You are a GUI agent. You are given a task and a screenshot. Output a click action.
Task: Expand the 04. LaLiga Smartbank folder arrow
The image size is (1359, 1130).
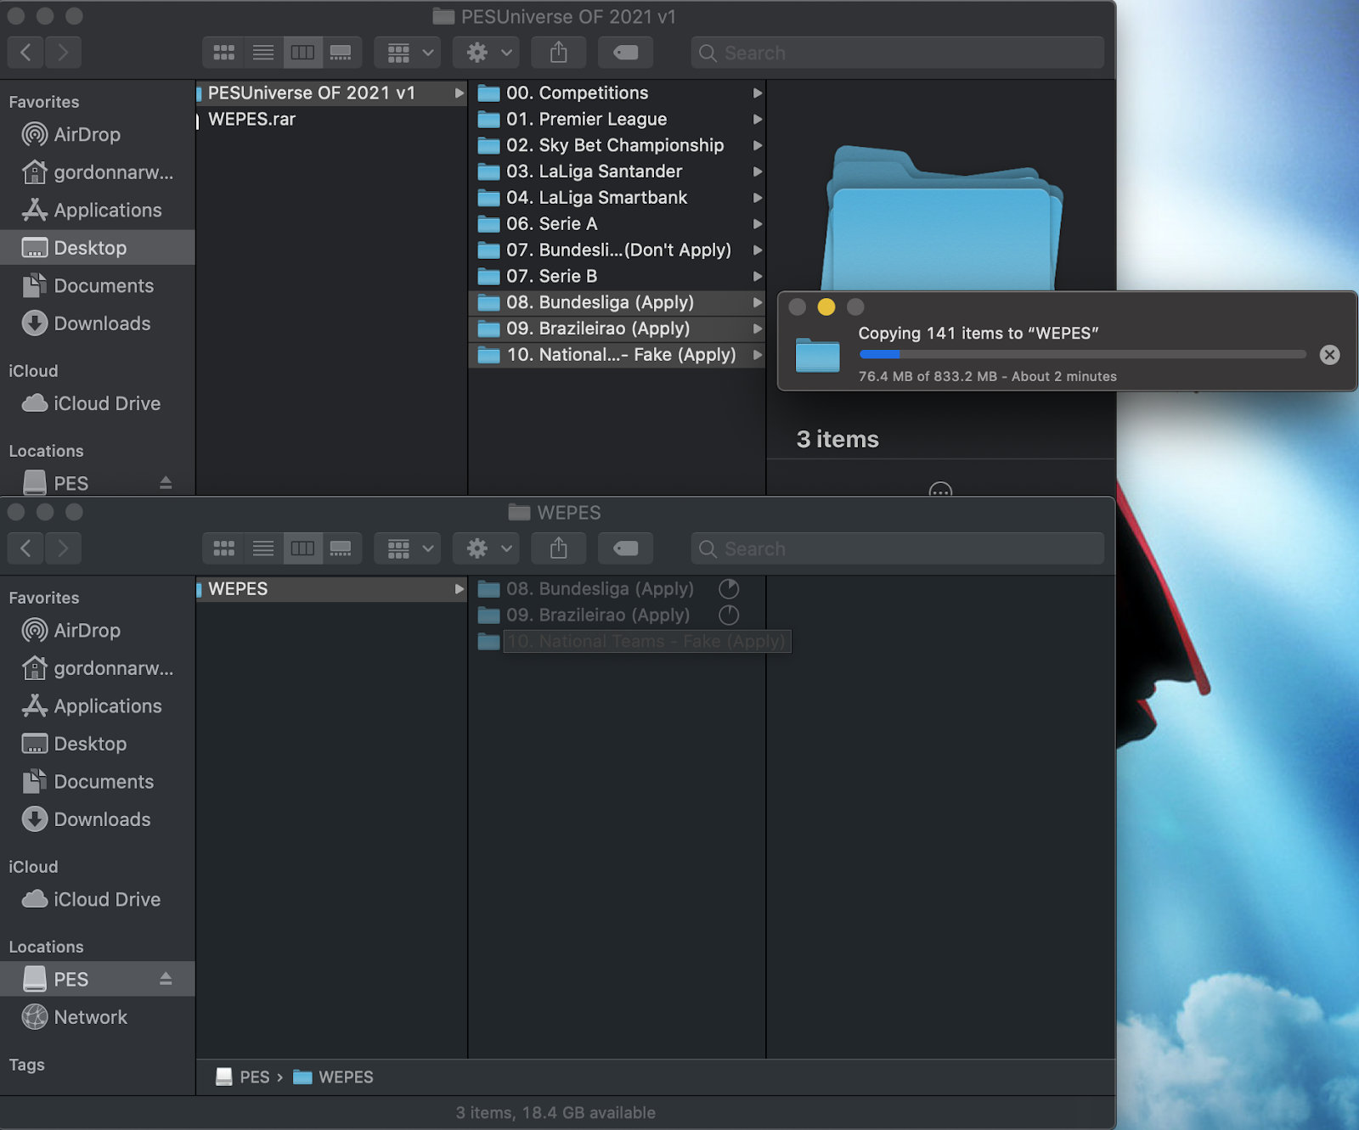click(757, 198)
